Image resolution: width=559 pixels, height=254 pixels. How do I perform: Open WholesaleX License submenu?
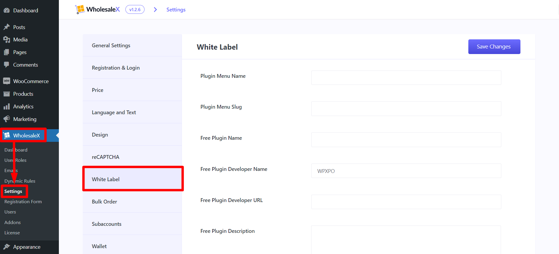(12, 233)
